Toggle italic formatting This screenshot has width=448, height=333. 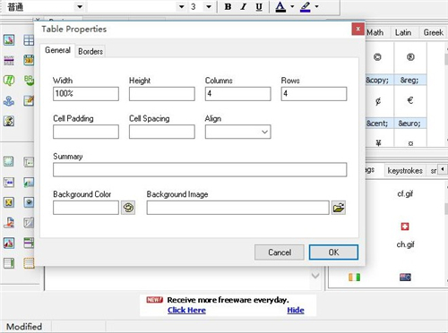244,6
